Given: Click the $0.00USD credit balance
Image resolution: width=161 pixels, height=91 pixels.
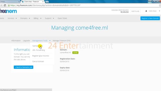Looking at the screenshot, I should pos(125,12).
